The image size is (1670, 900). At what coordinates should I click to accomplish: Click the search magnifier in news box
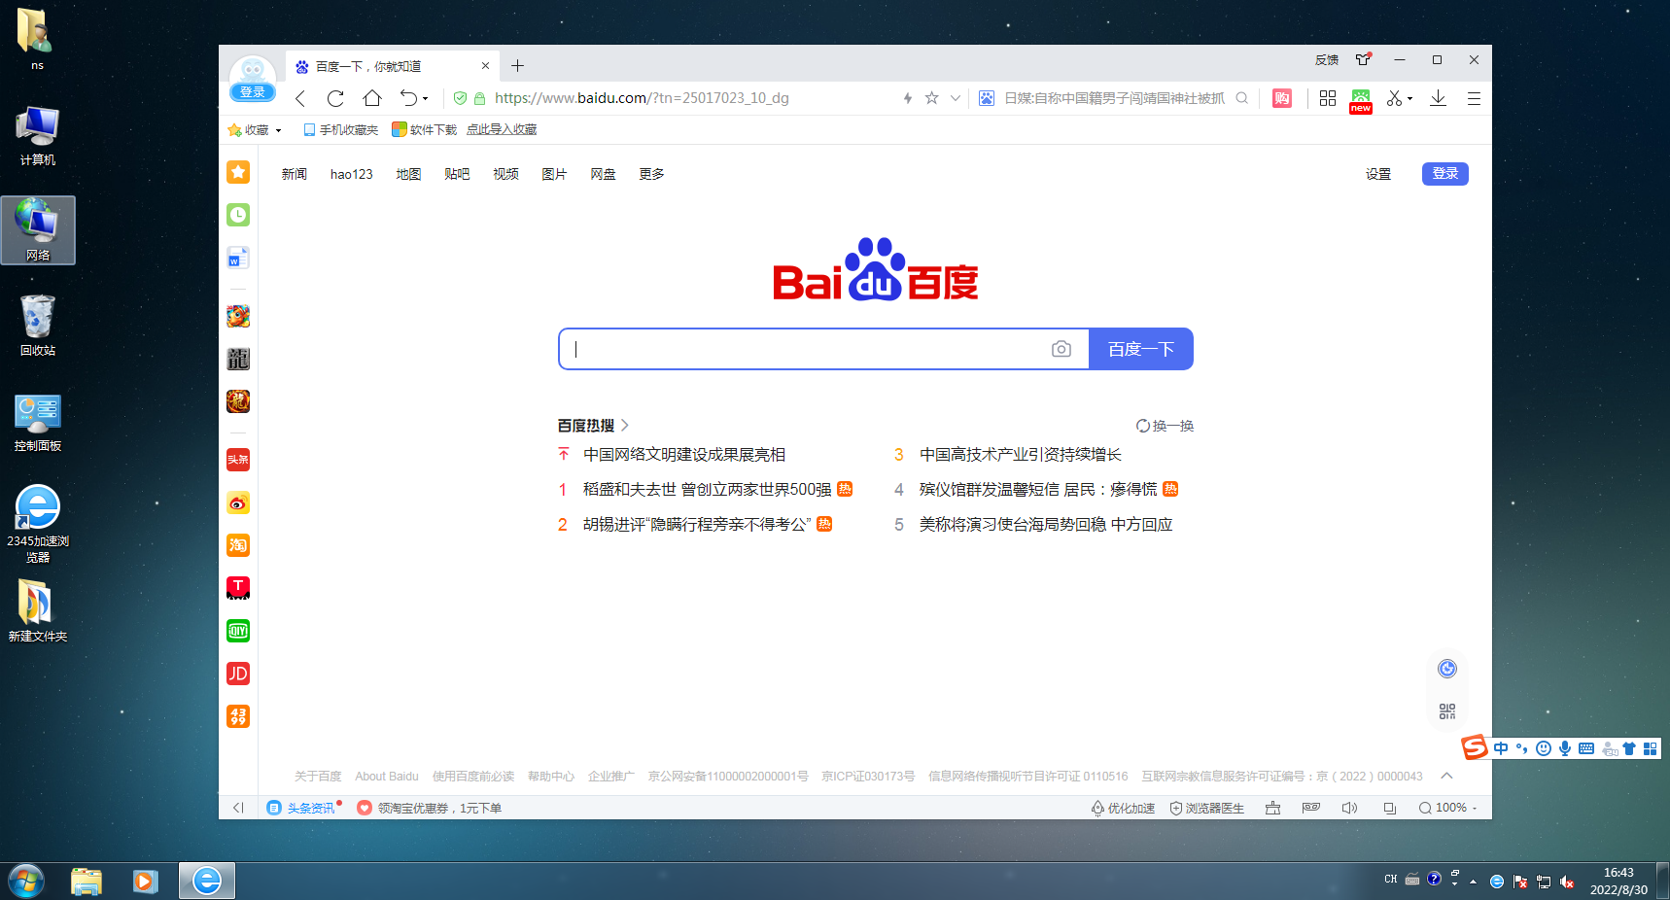tap(1241, 98)
